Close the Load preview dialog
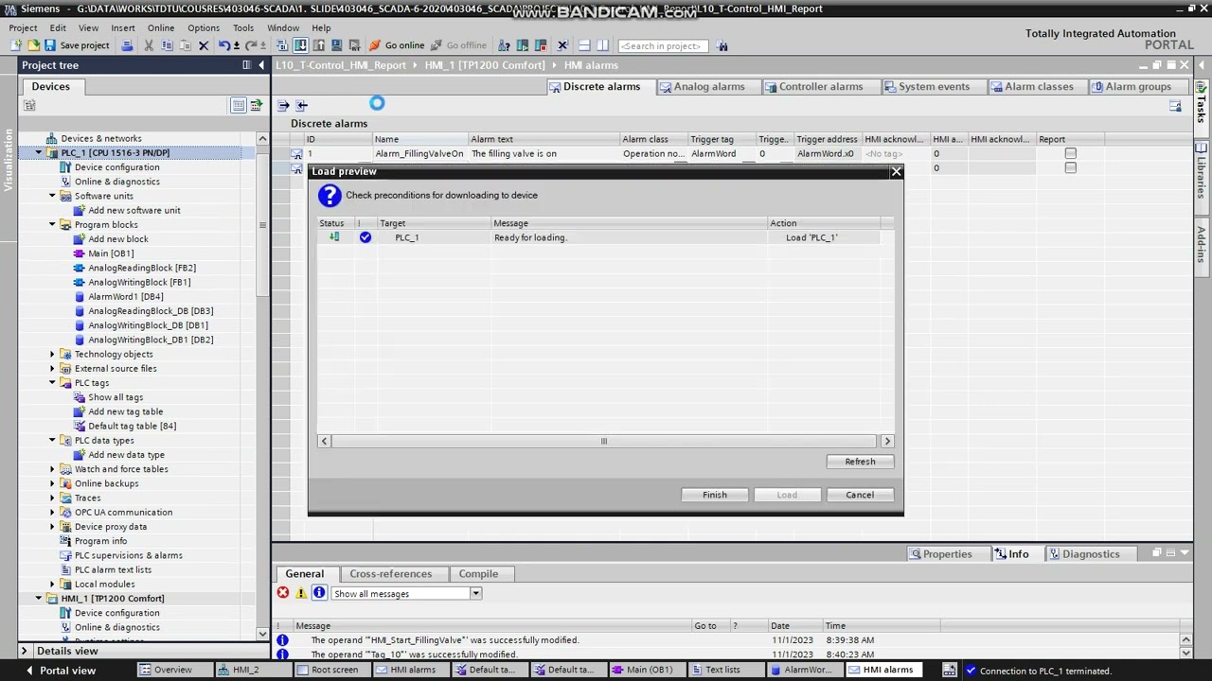1212x681 pixels. click(x=896, y=172)
